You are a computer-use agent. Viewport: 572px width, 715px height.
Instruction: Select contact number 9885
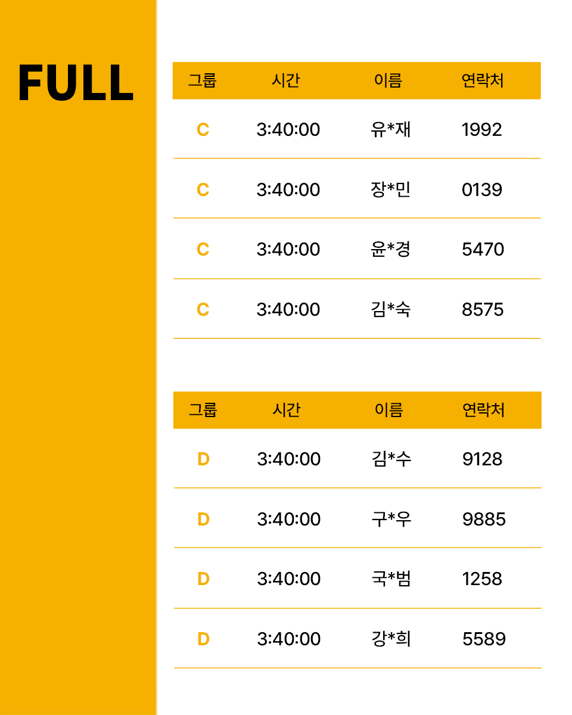(x=484, y=519)
